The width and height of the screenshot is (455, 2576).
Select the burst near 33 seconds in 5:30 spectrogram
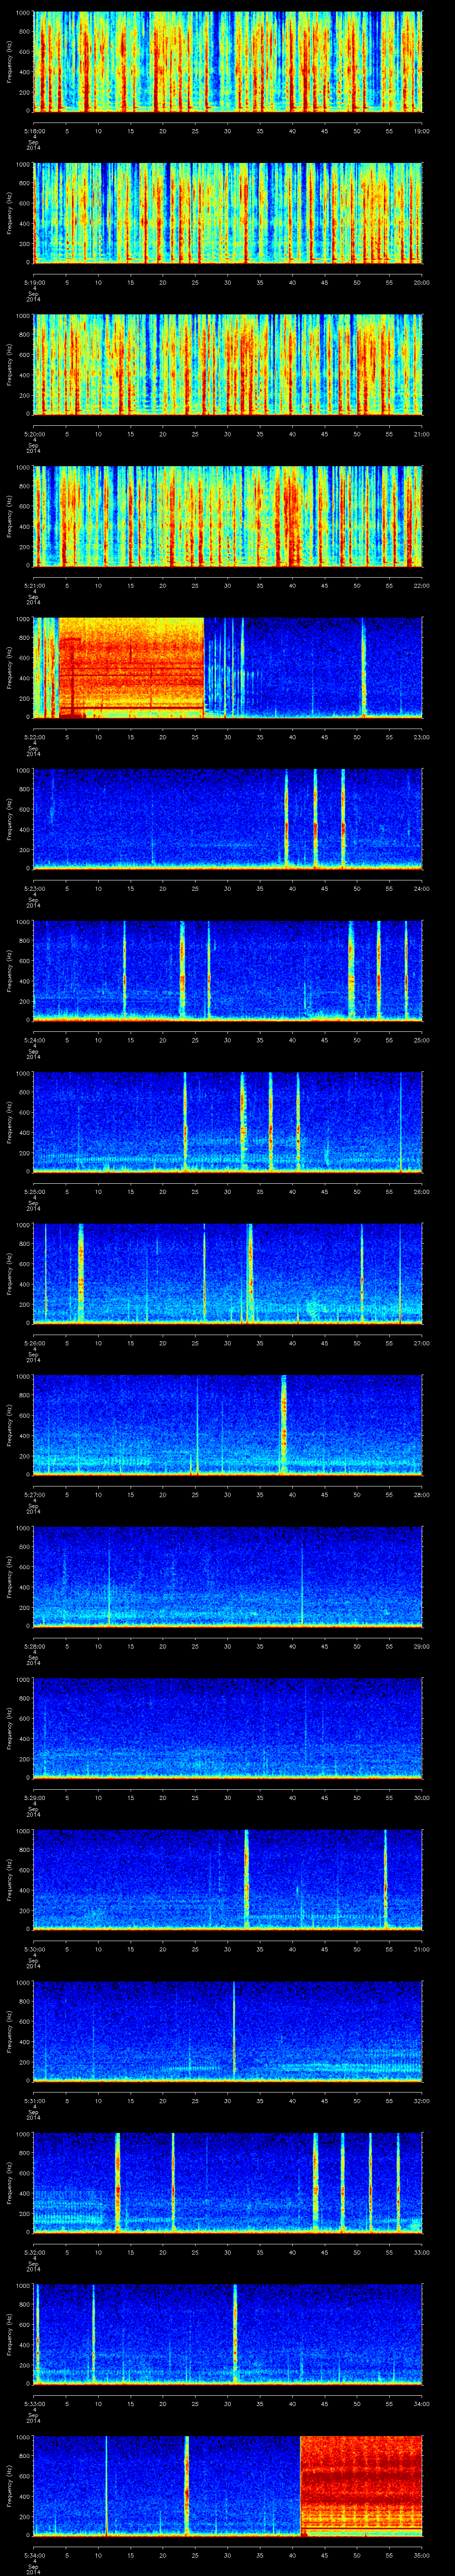pos(246,1880)
